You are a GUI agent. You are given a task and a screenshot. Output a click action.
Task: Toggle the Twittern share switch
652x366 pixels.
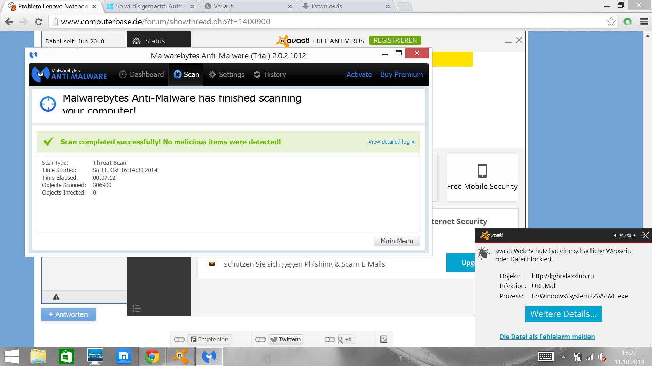coord(260,339)
